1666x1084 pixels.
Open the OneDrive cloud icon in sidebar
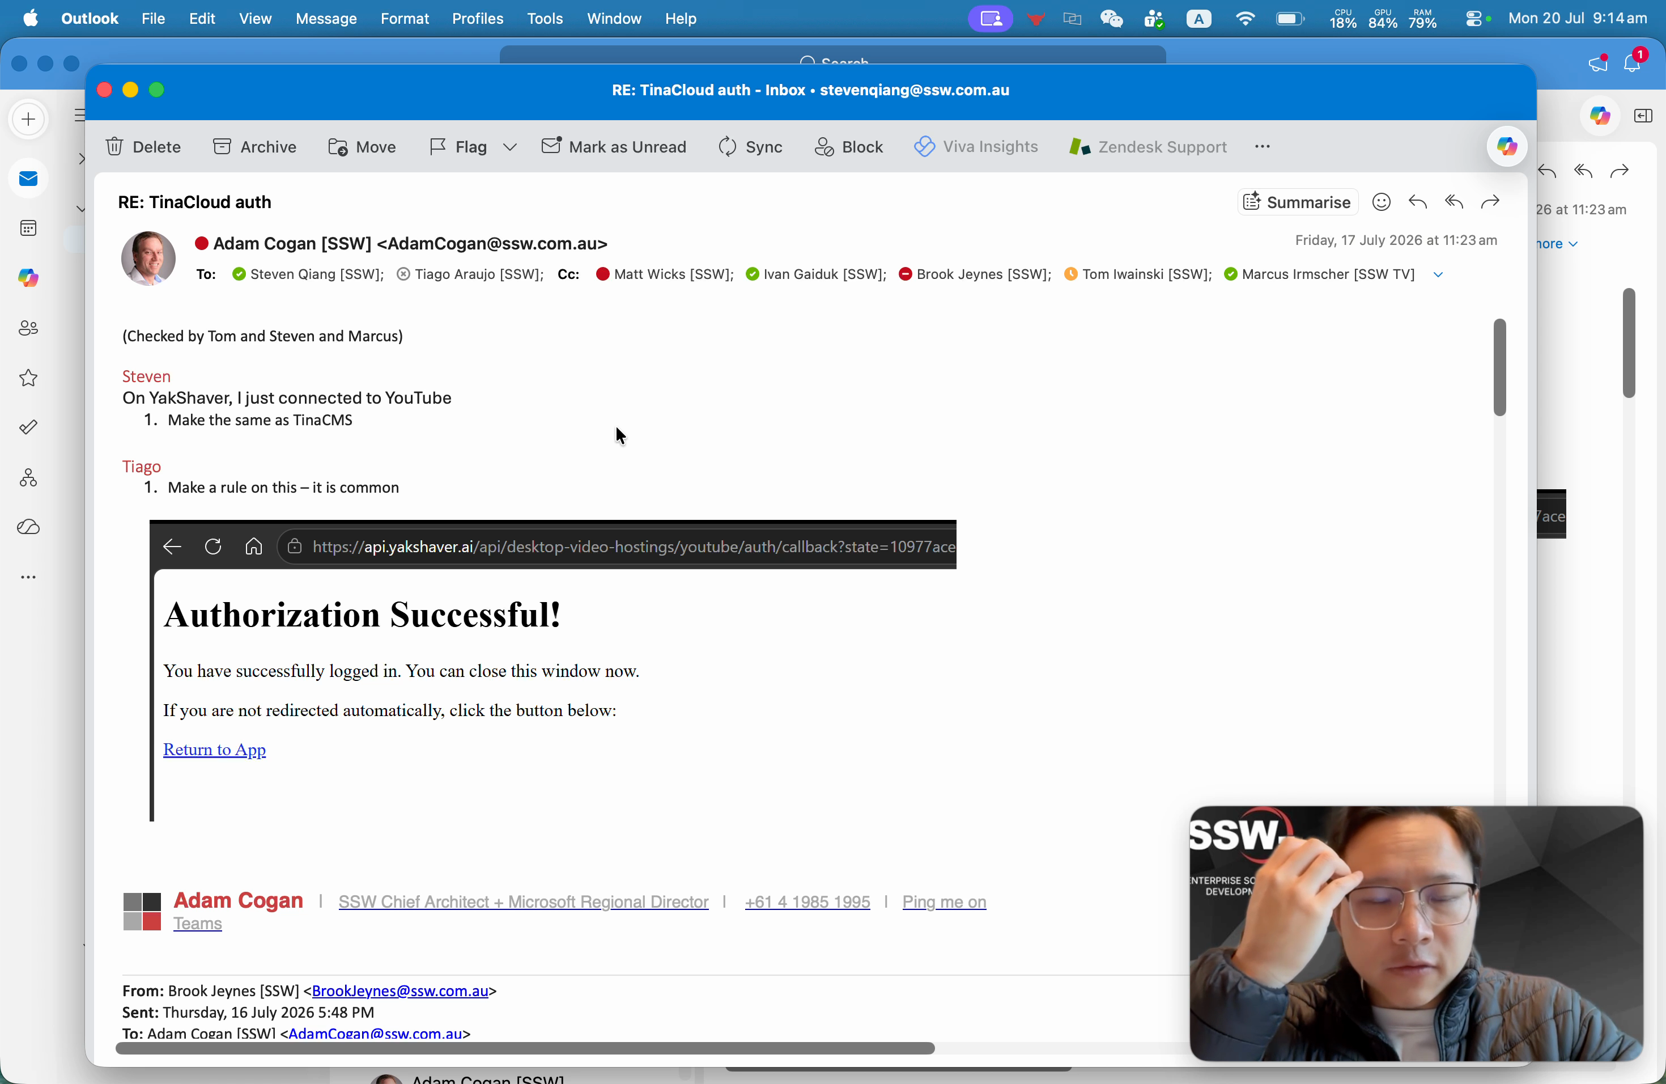[29, 527]
